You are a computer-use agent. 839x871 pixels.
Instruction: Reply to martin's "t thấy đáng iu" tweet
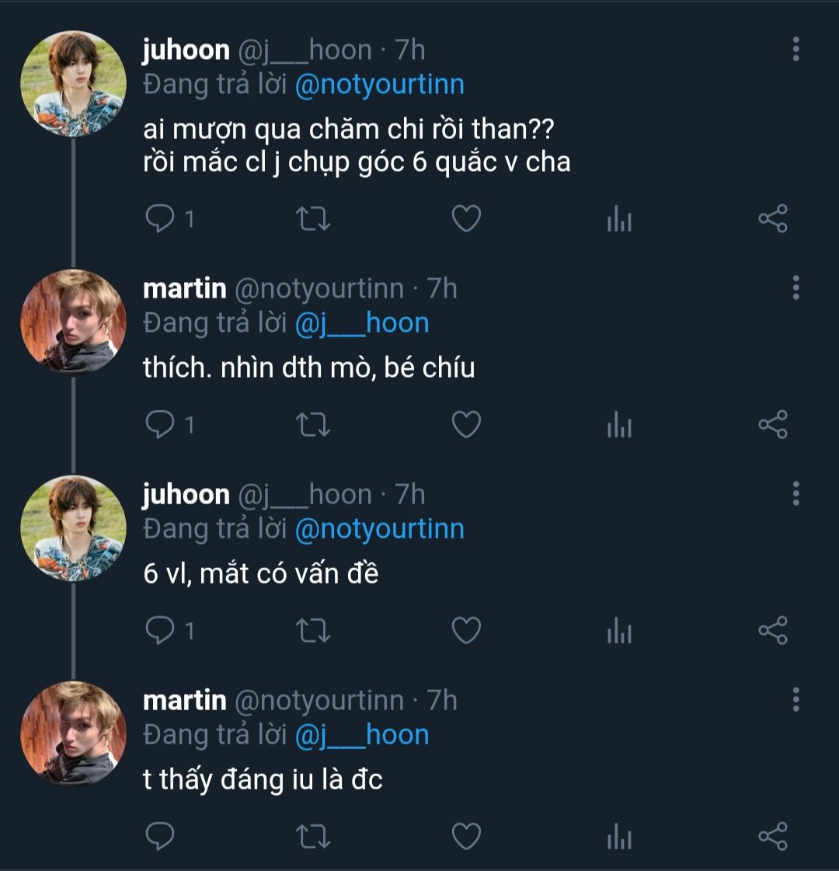coord(160,836)
